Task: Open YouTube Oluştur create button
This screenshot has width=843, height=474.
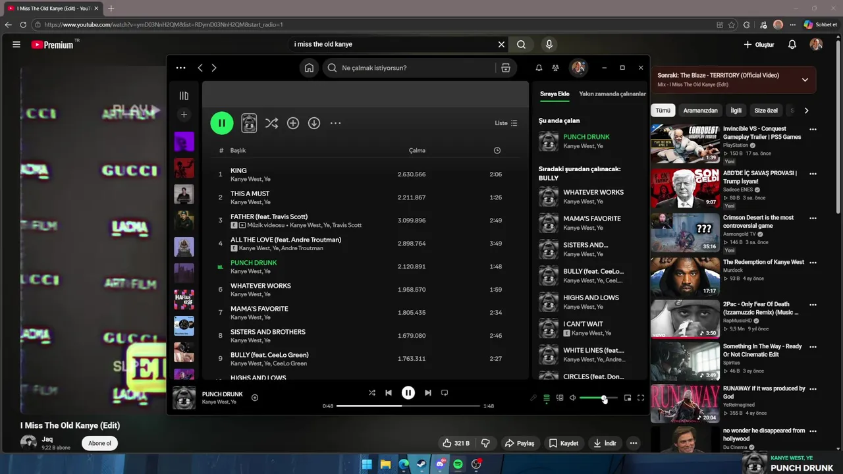Action: (x=759, y=45)
